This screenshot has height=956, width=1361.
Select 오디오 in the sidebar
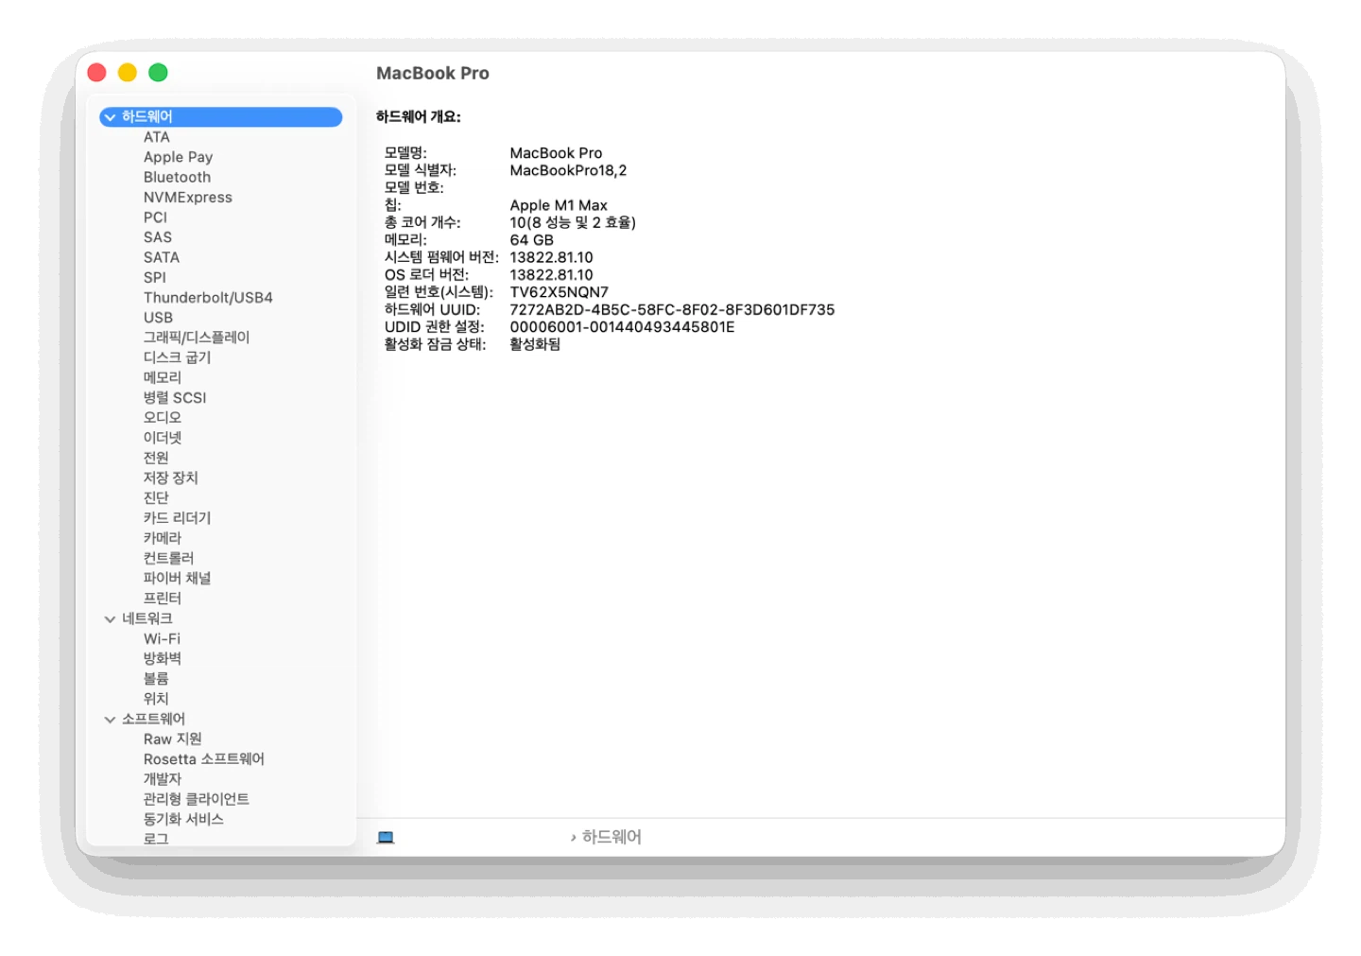point(163,418)
